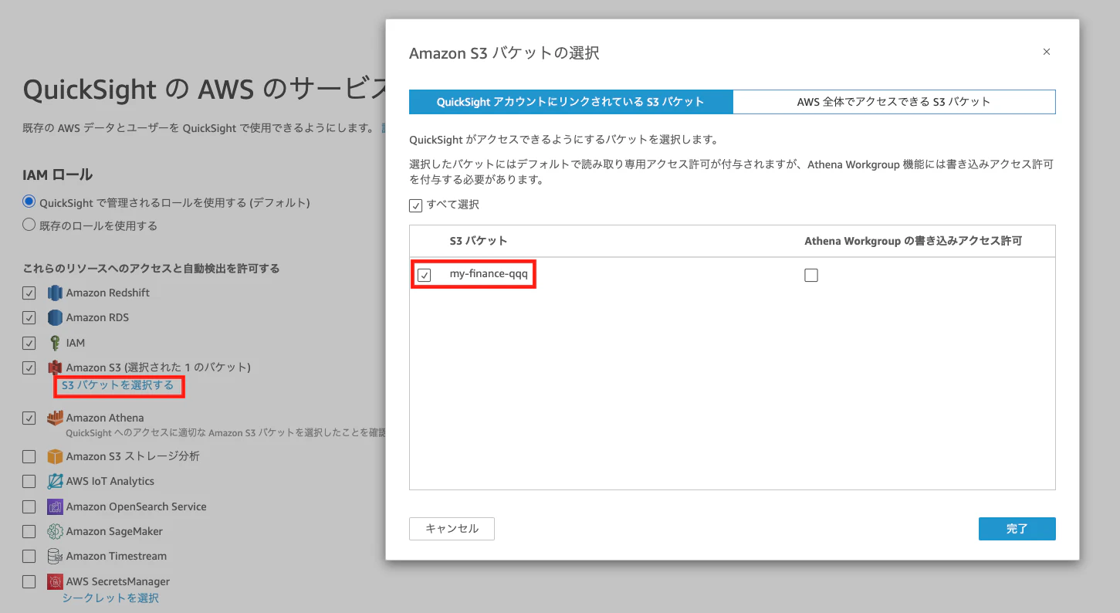
Task: Close the S3 bucket selection dialog
Action: click(x=1047, y=52)
